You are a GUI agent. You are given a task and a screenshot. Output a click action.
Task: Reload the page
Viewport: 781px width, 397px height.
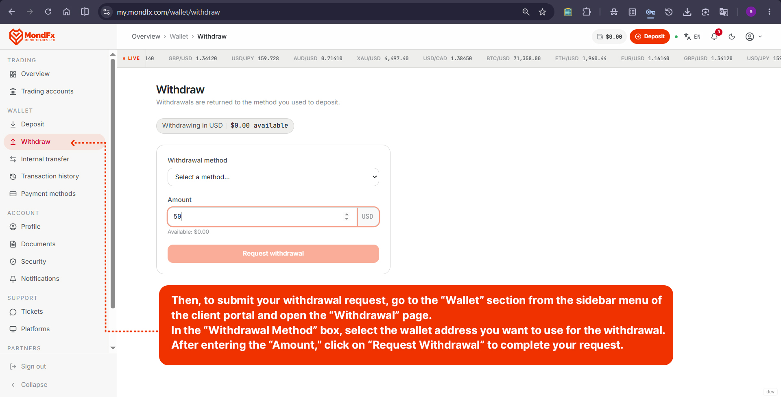[x=48, y=12]
